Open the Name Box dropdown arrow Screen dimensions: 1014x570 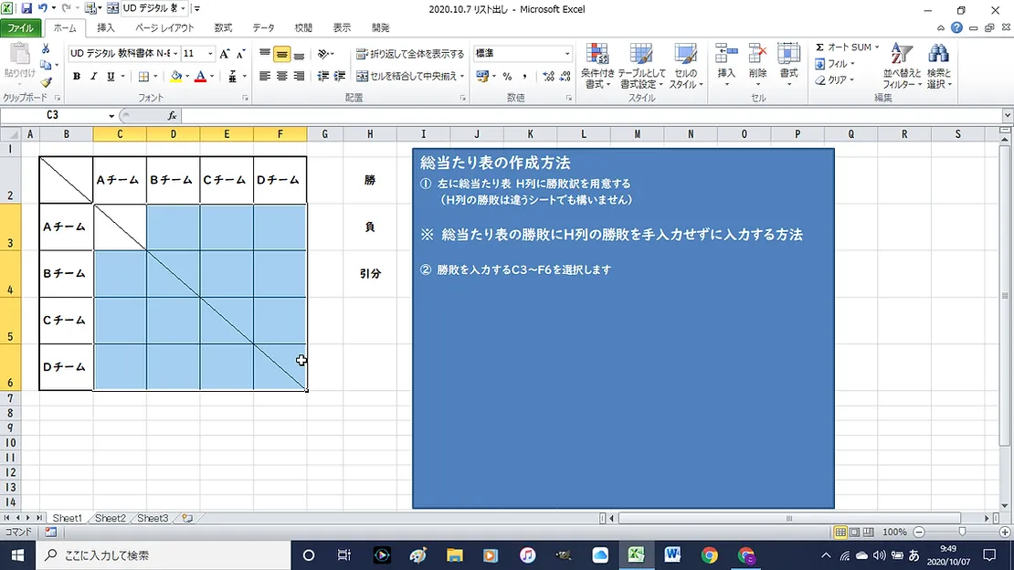pos(111,116)
